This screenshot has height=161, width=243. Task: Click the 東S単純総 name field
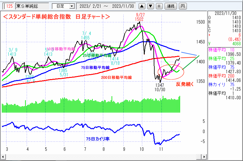(x=32, y=6)
